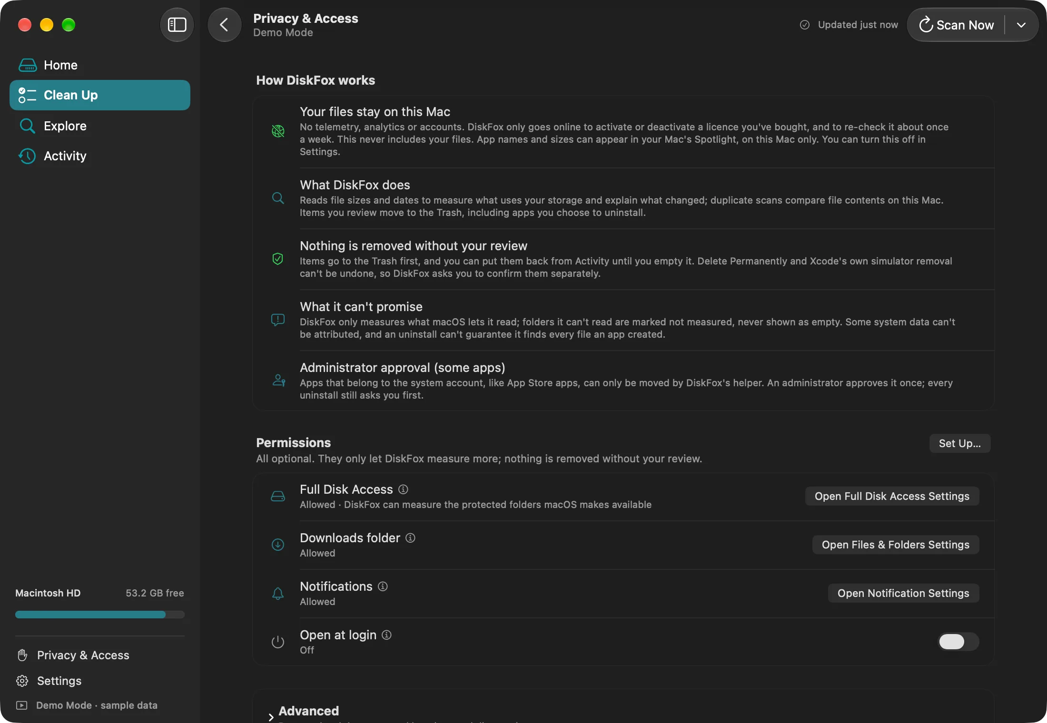The height and width of the screenshot is (723, 1047).
Task: Show info for Full Disk Access
Action: click(403, 489)
